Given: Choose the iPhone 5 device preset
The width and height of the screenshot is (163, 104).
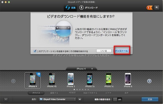Looking at the screenshot, I should 71,80.
